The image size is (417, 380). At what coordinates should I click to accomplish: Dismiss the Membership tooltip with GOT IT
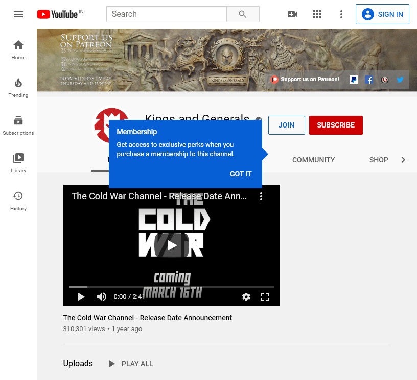(x=241, y=174)
